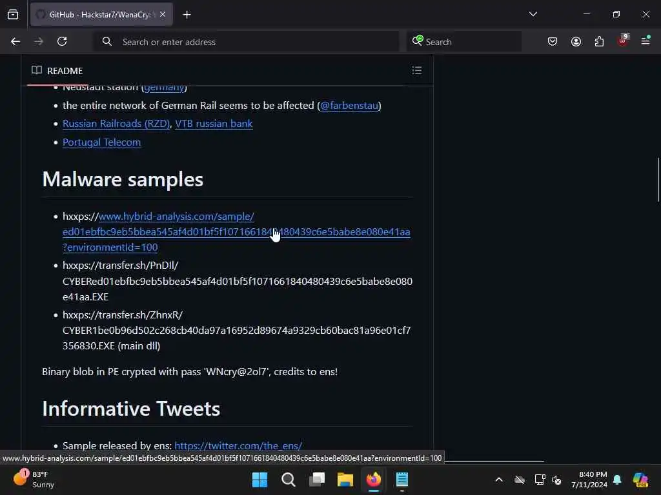Open the Copilot preview icon
Viewport: 661px width, 495px height.
click(x=641, y=480)
